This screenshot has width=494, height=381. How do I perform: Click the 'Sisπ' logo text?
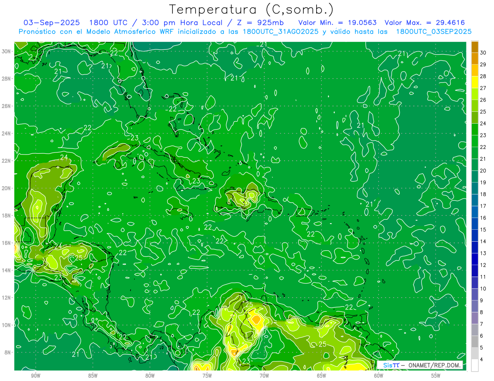(391, 365)
